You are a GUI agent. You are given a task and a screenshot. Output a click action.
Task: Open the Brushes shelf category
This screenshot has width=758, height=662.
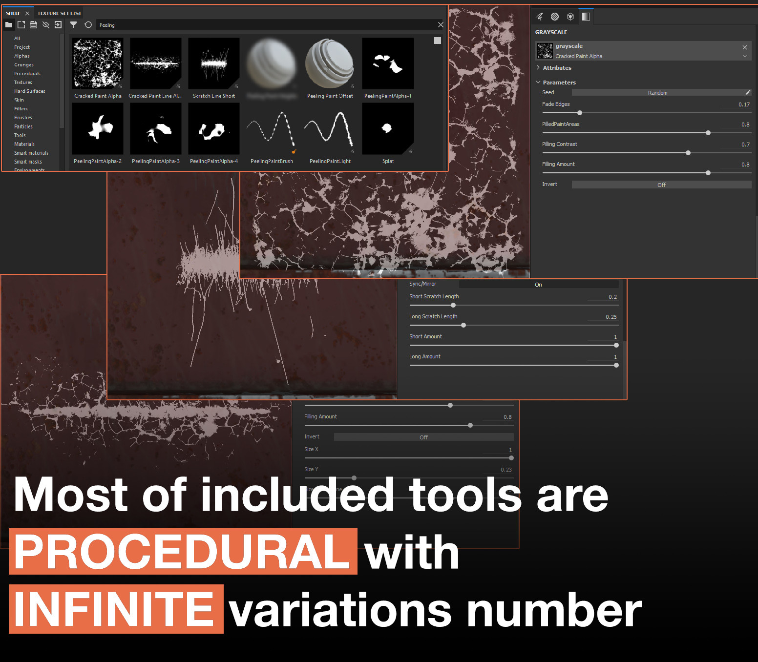(23, 117)
